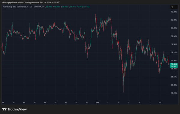The image size is (180, 114).
Task: Click the Close value C58.91%
Action: click(72, 7)
